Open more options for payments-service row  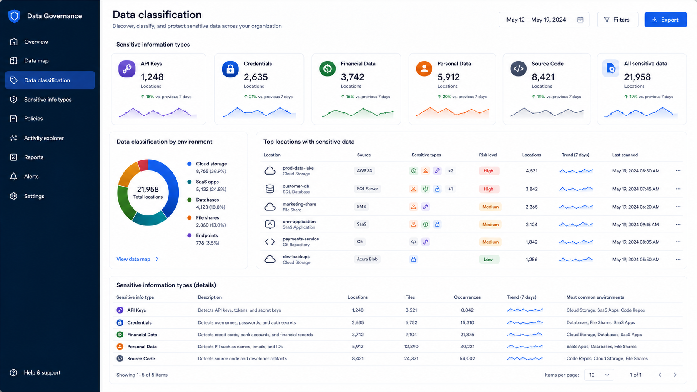tap(678, 242)
